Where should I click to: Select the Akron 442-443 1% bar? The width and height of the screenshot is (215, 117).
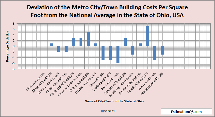(51, 45)
